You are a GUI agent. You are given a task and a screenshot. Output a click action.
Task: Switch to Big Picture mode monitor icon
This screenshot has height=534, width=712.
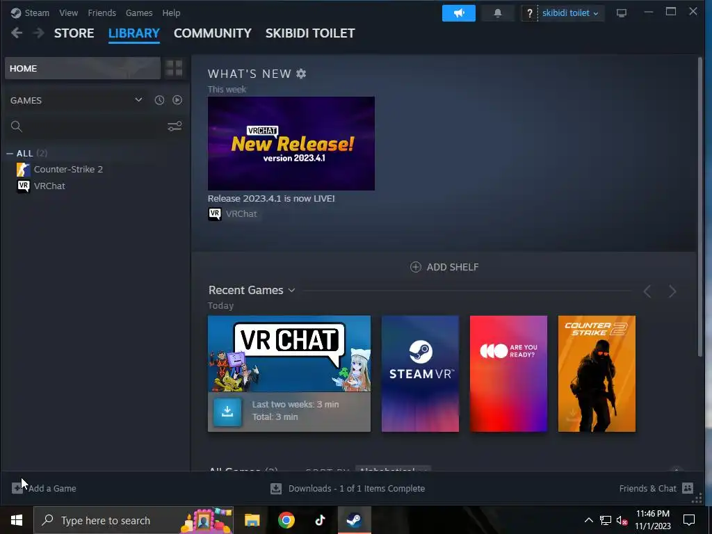621,13
